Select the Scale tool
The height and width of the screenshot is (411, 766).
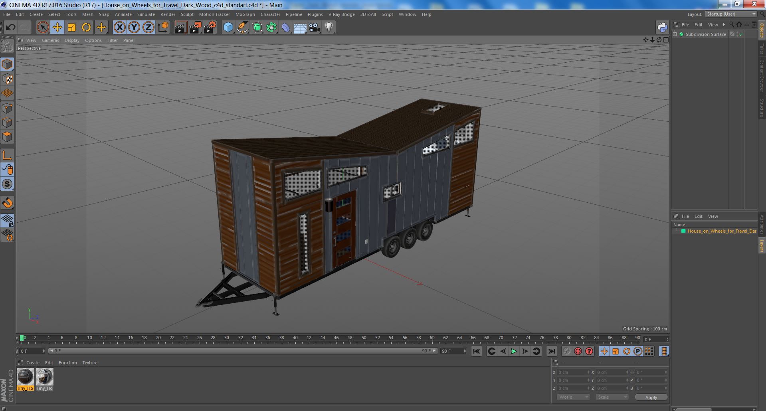coord(72,28)
